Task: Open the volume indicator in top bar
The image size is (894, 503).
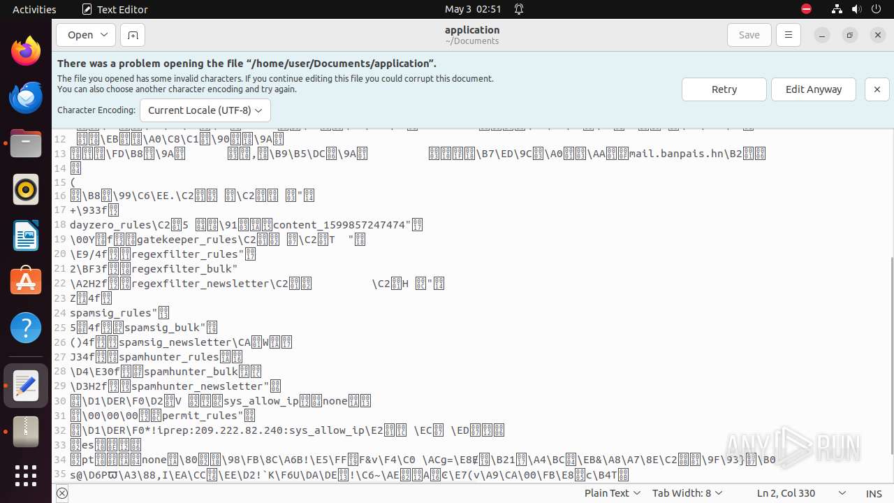Action: coord(856,9)
